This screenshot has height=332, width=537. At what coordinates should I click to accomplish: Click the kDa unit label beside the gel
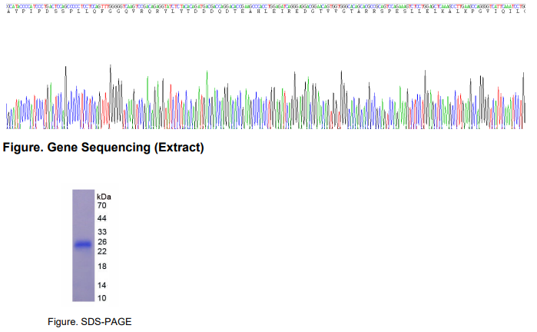(104, 197)
